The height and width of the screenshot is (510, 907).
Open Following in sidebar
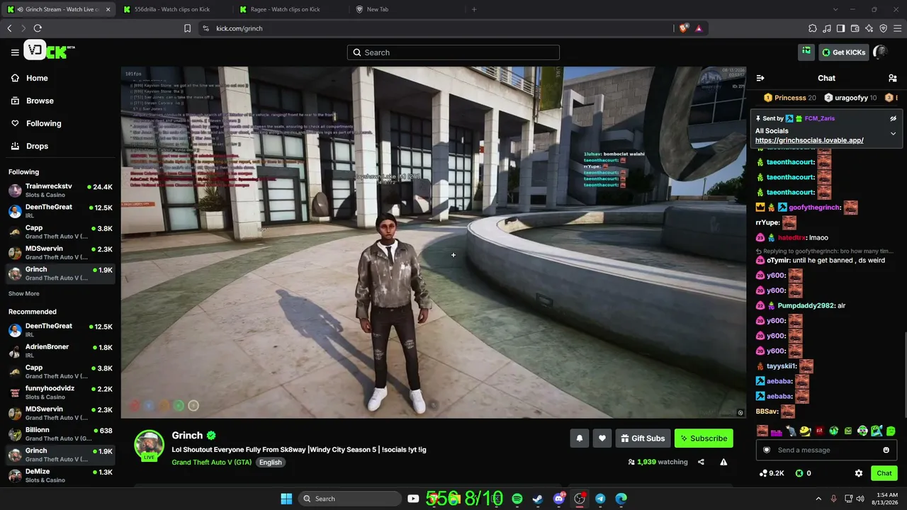click(x=35, y=123)
